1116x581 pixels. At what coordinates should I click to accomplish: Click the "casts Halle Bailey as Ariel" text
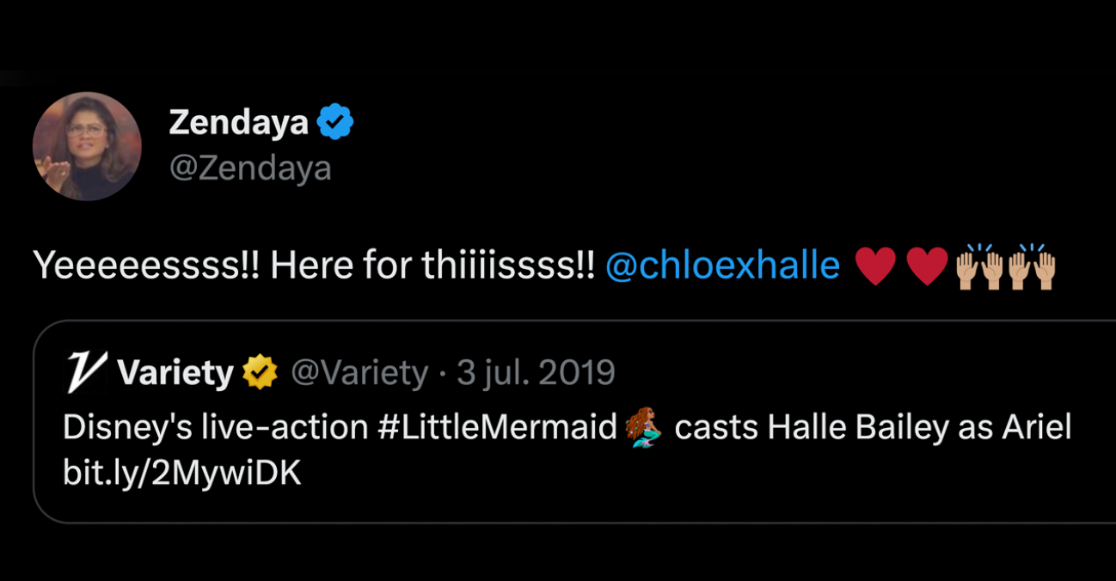click(873, 427)
